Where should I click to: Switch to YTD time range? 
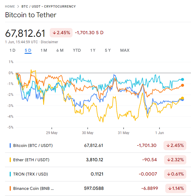click(77, 51)
